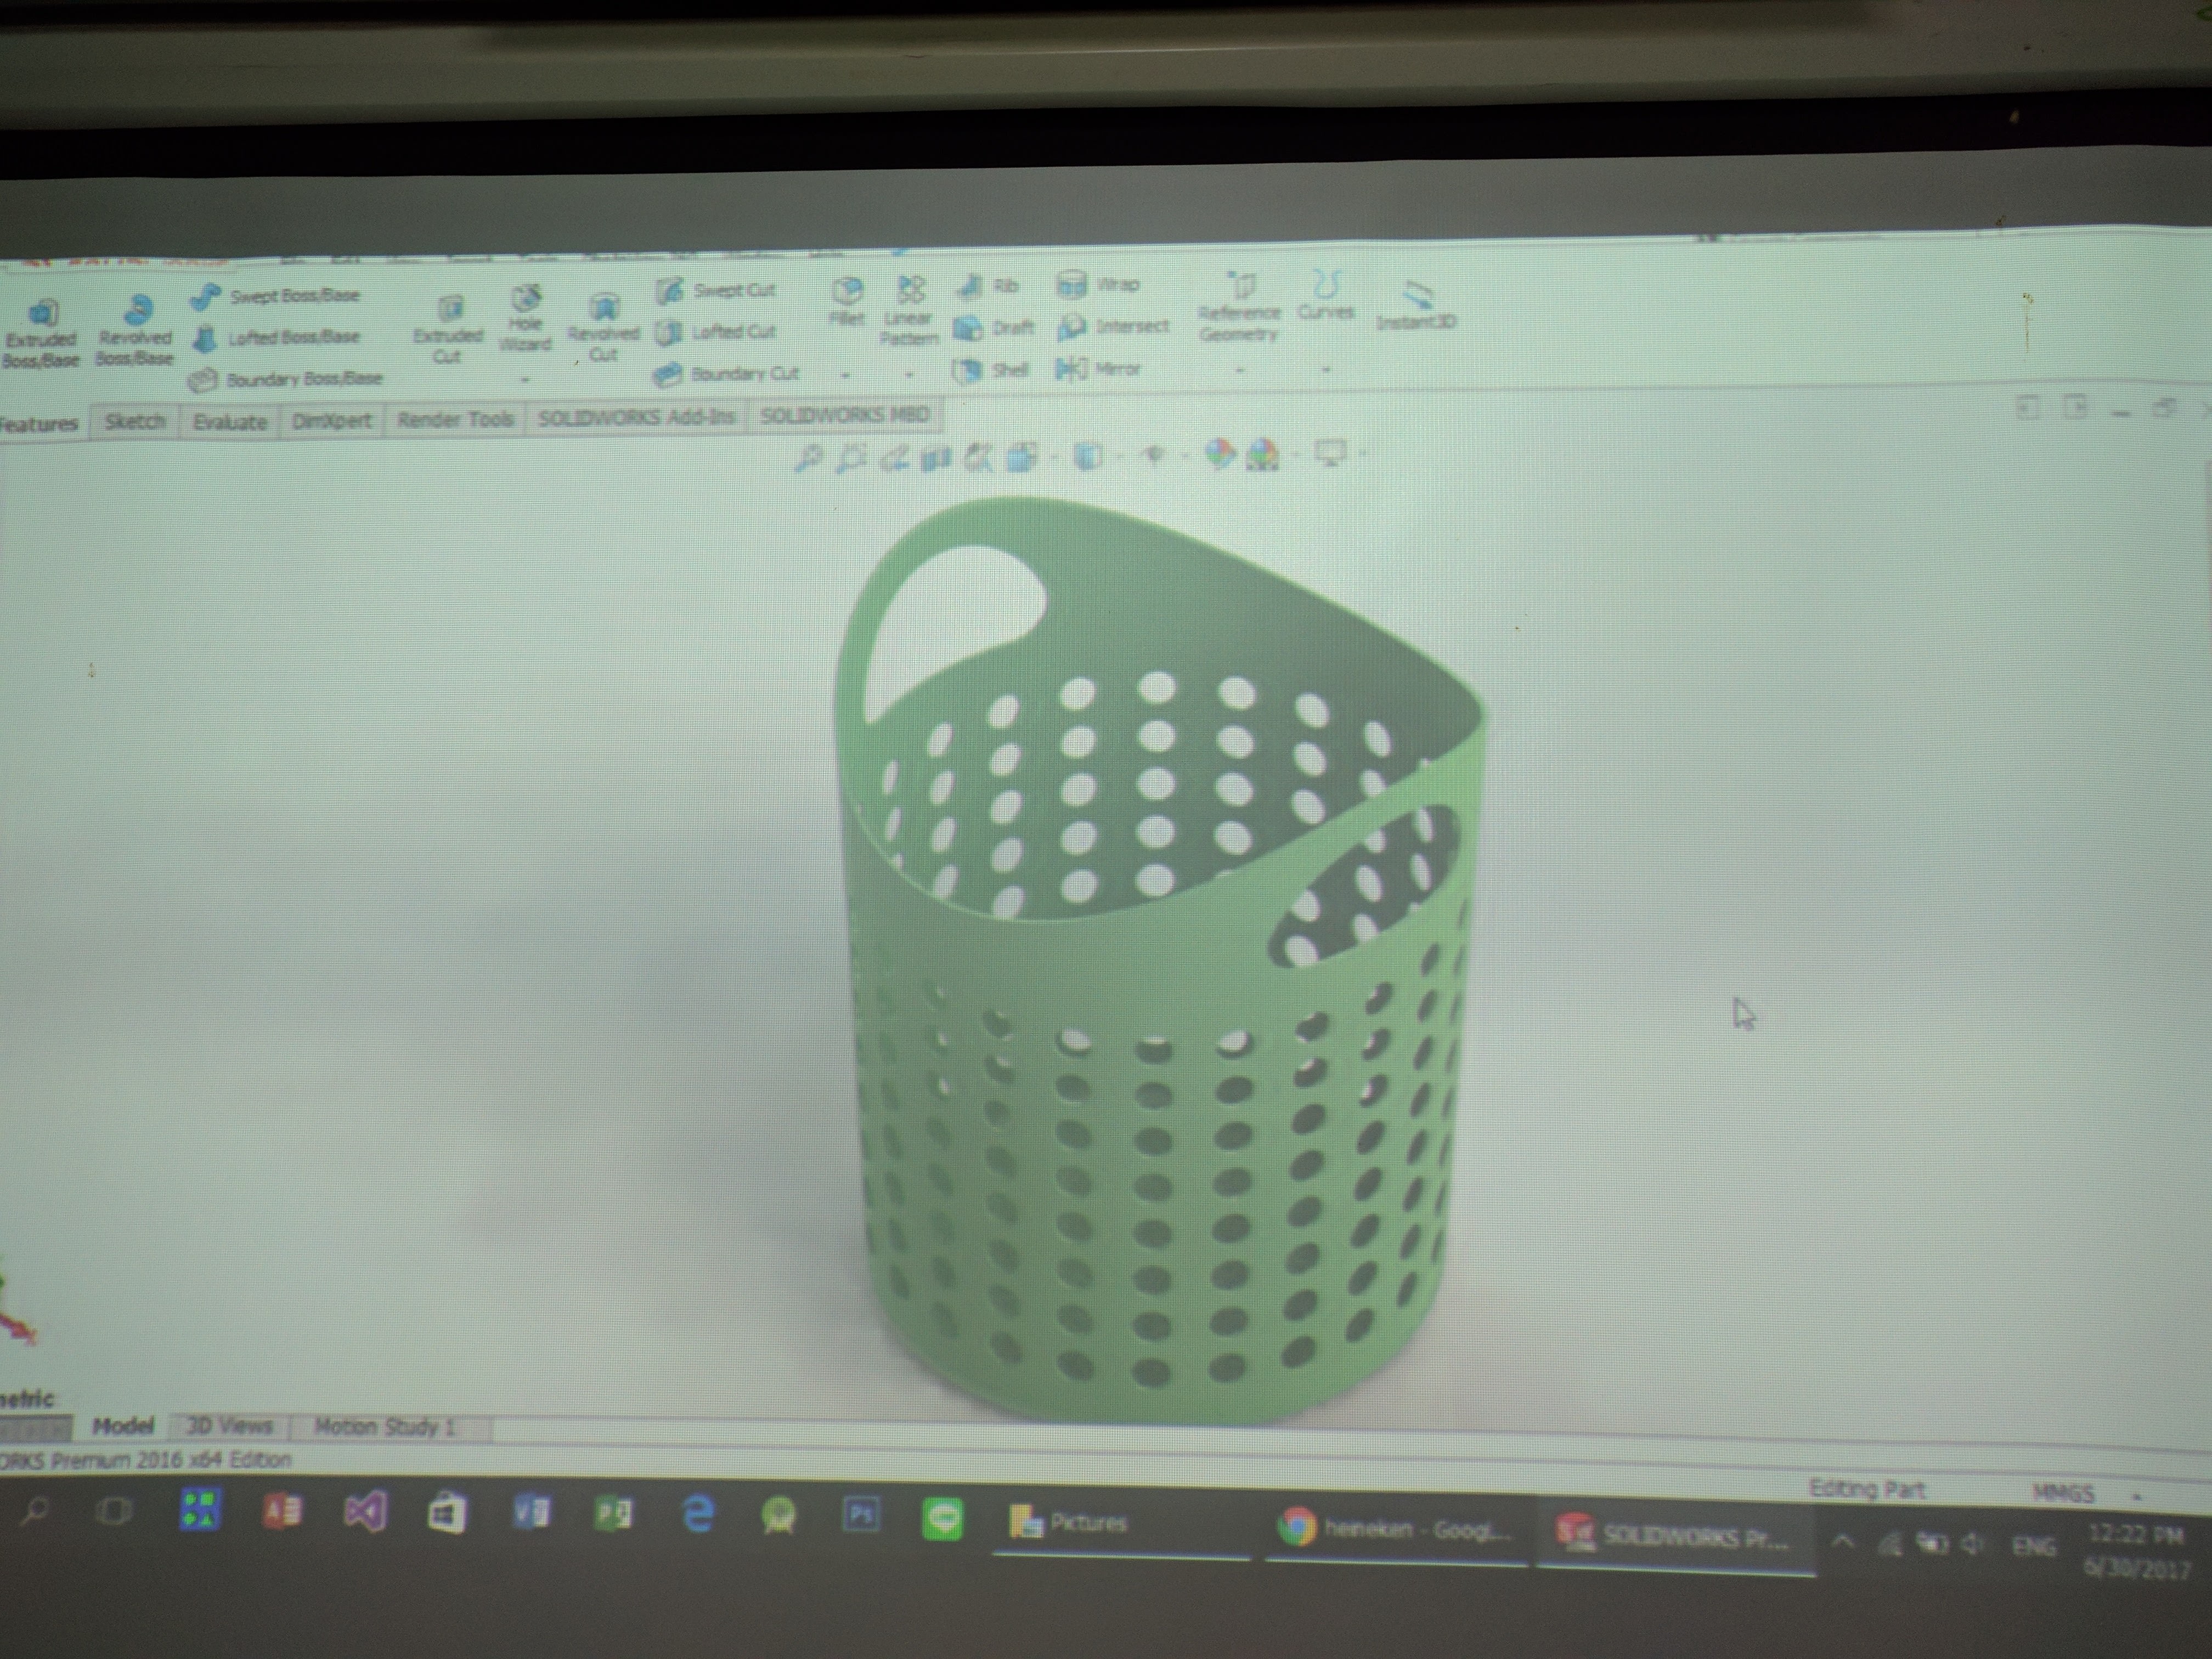The image size is (2212, 1659).
Task: Expand the Reference Geometry dropdown arrow
Action: pos(1239,370)
